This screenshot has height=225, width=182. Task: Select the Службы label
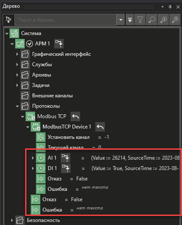[x=42, y=64]
